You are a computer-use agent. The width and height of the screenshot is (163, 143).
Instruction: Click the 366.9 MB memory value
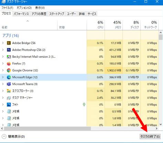(115, 77)
